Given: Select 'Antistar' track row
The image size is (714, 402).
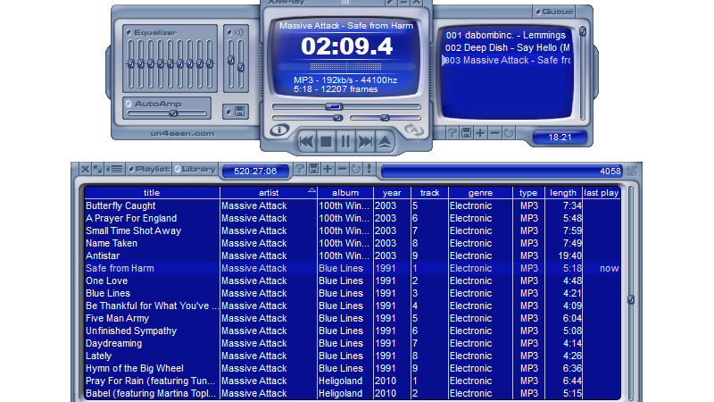Looking at the screenshot, I should click(353, 255).
